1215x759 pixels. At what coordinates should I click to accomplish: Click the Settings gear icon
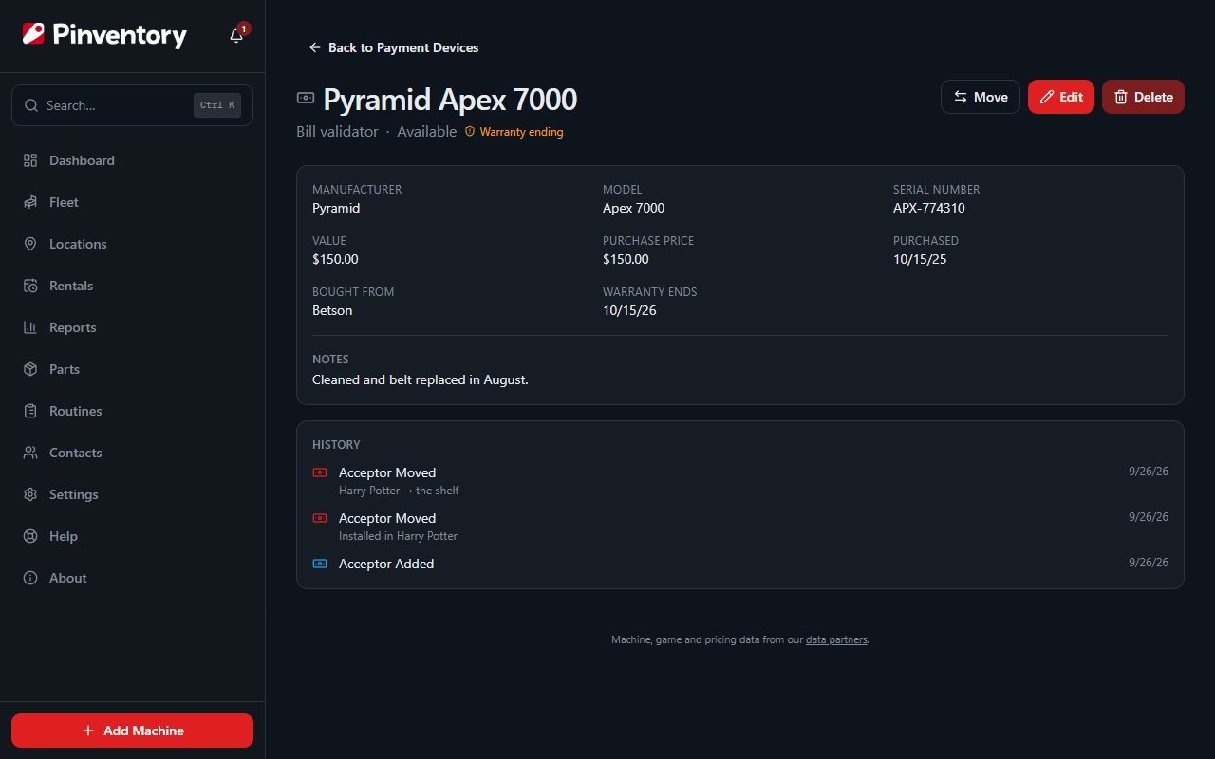(30, 494)
